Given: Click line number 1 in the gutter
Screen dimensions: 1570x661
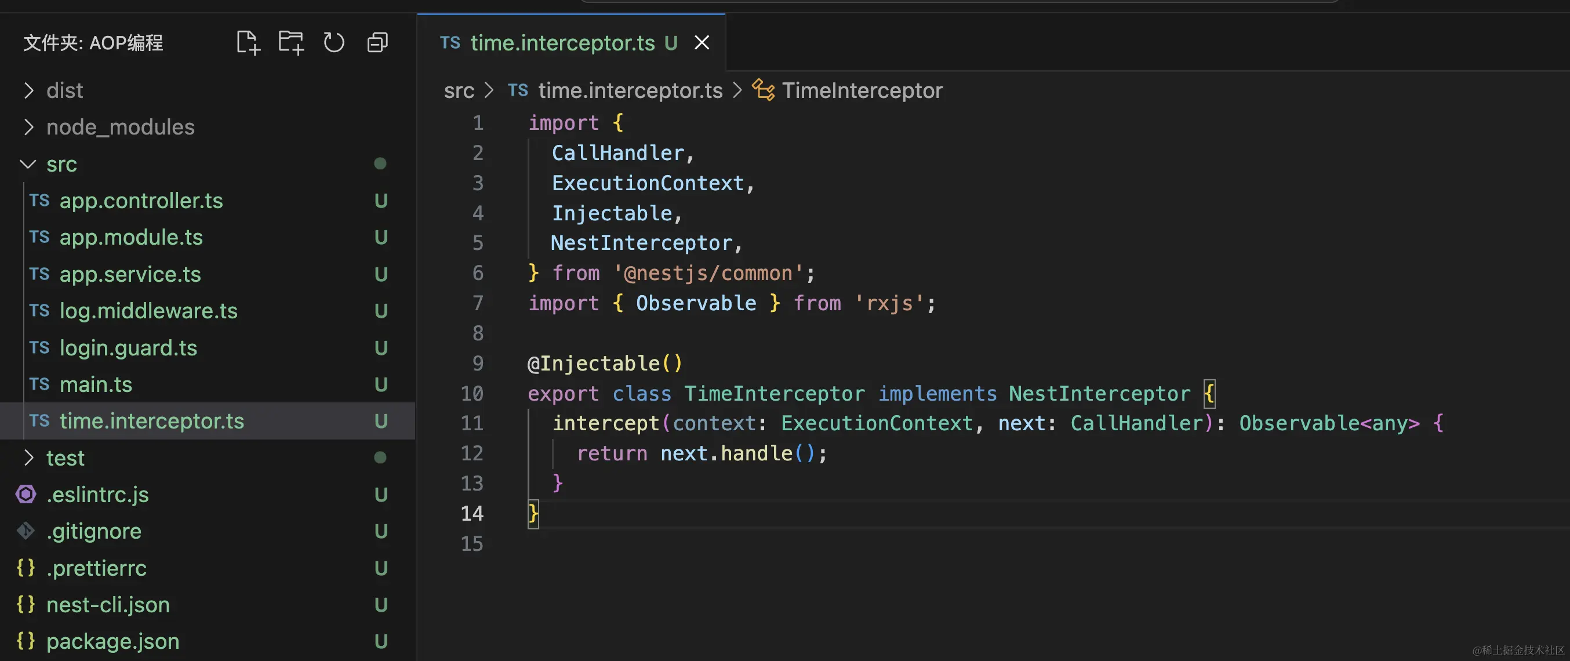Looking at the screenshot, I should click(478, 122).
